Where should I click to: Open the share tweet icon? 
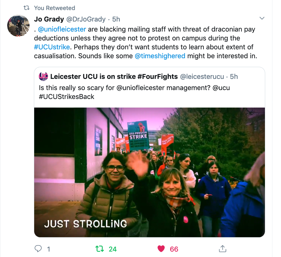pyautogui.click(x=223, y=249)
